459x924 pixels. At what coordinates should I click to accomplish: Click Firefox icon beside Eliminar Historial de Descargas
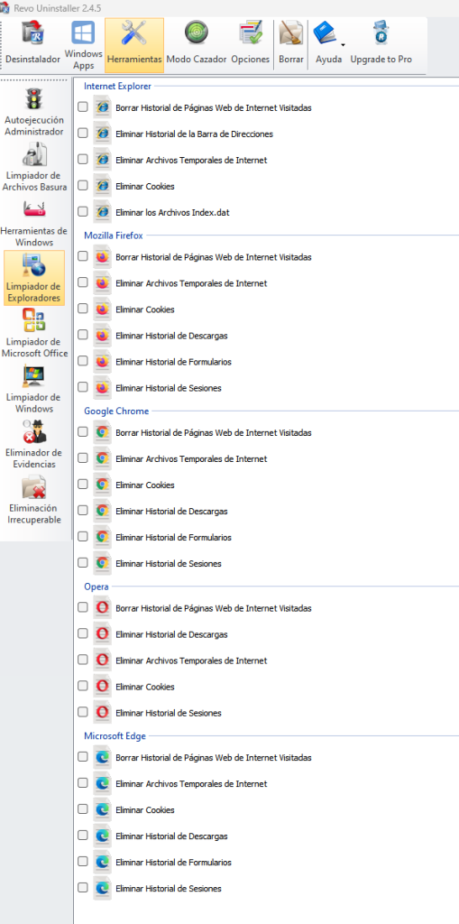coord(102,336)
